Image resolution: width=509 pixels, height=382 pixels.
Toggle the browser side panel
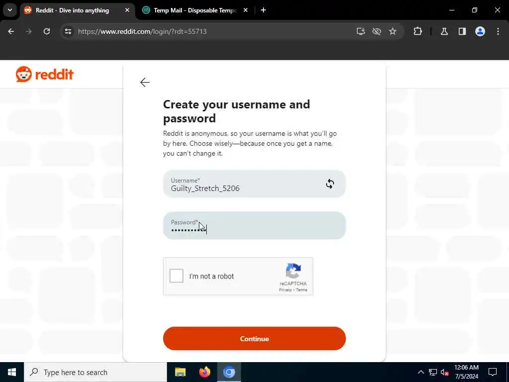tap(462, 31)
